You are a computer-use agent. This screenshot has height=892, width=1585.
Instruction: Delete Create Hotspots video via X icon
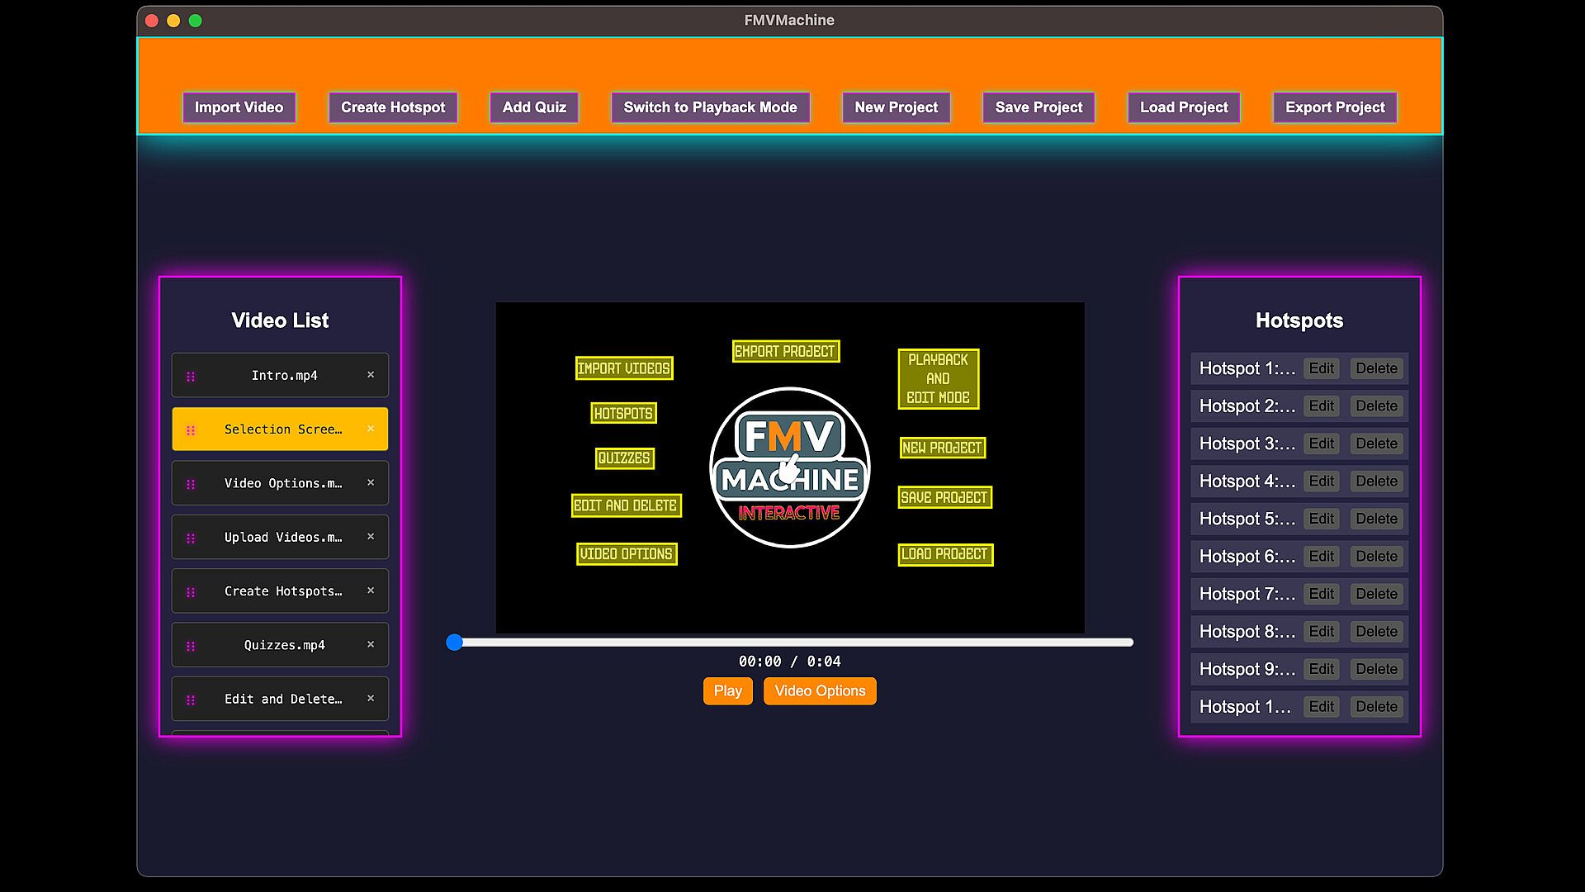click(371, 591)
